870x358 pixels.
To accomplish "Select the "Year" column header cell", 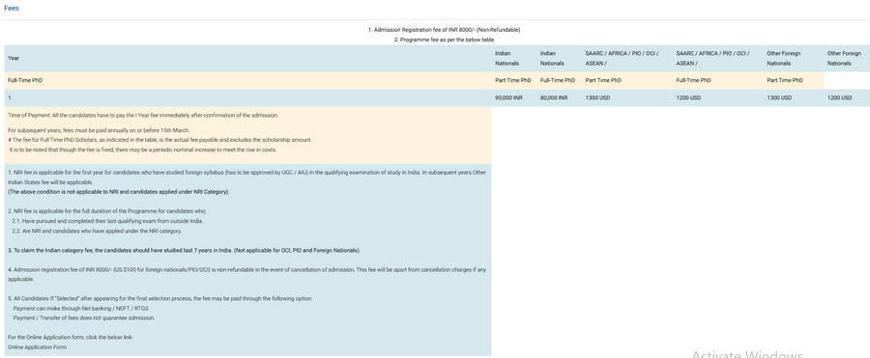I will [248, 58].
